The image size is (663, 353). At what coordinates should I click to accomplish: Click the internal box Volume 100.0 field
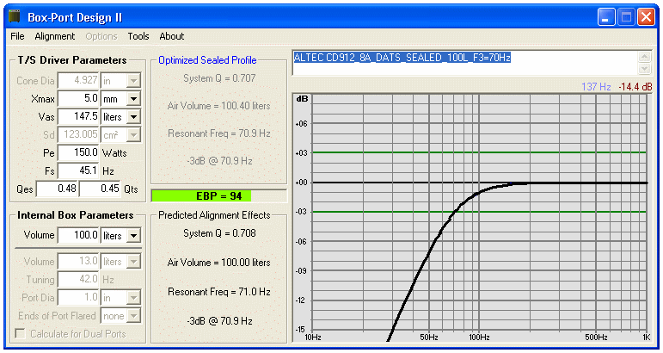78,235
